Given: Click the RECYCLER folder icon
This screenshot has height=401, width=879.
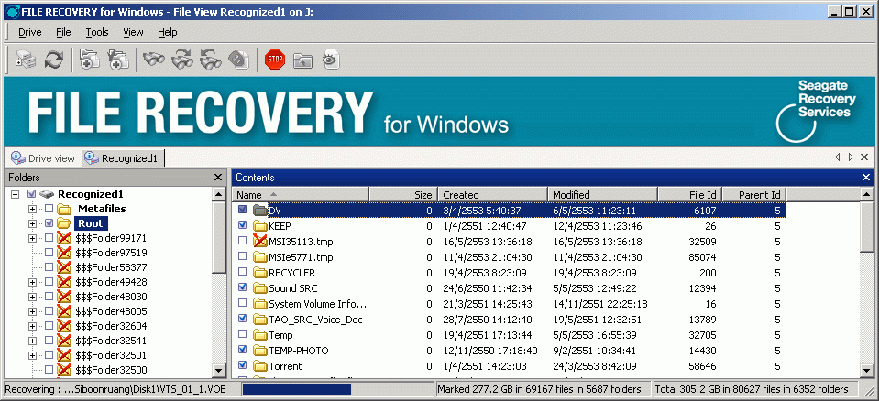Looking at the screenshot, I should point(259,273).
